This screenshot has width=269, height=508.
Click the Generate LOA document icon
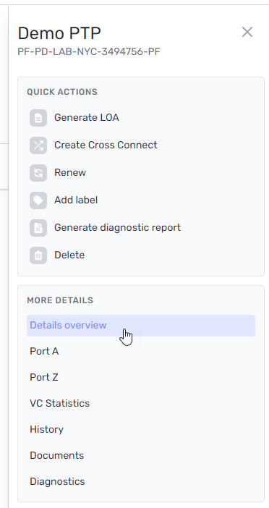click(38, 118)
